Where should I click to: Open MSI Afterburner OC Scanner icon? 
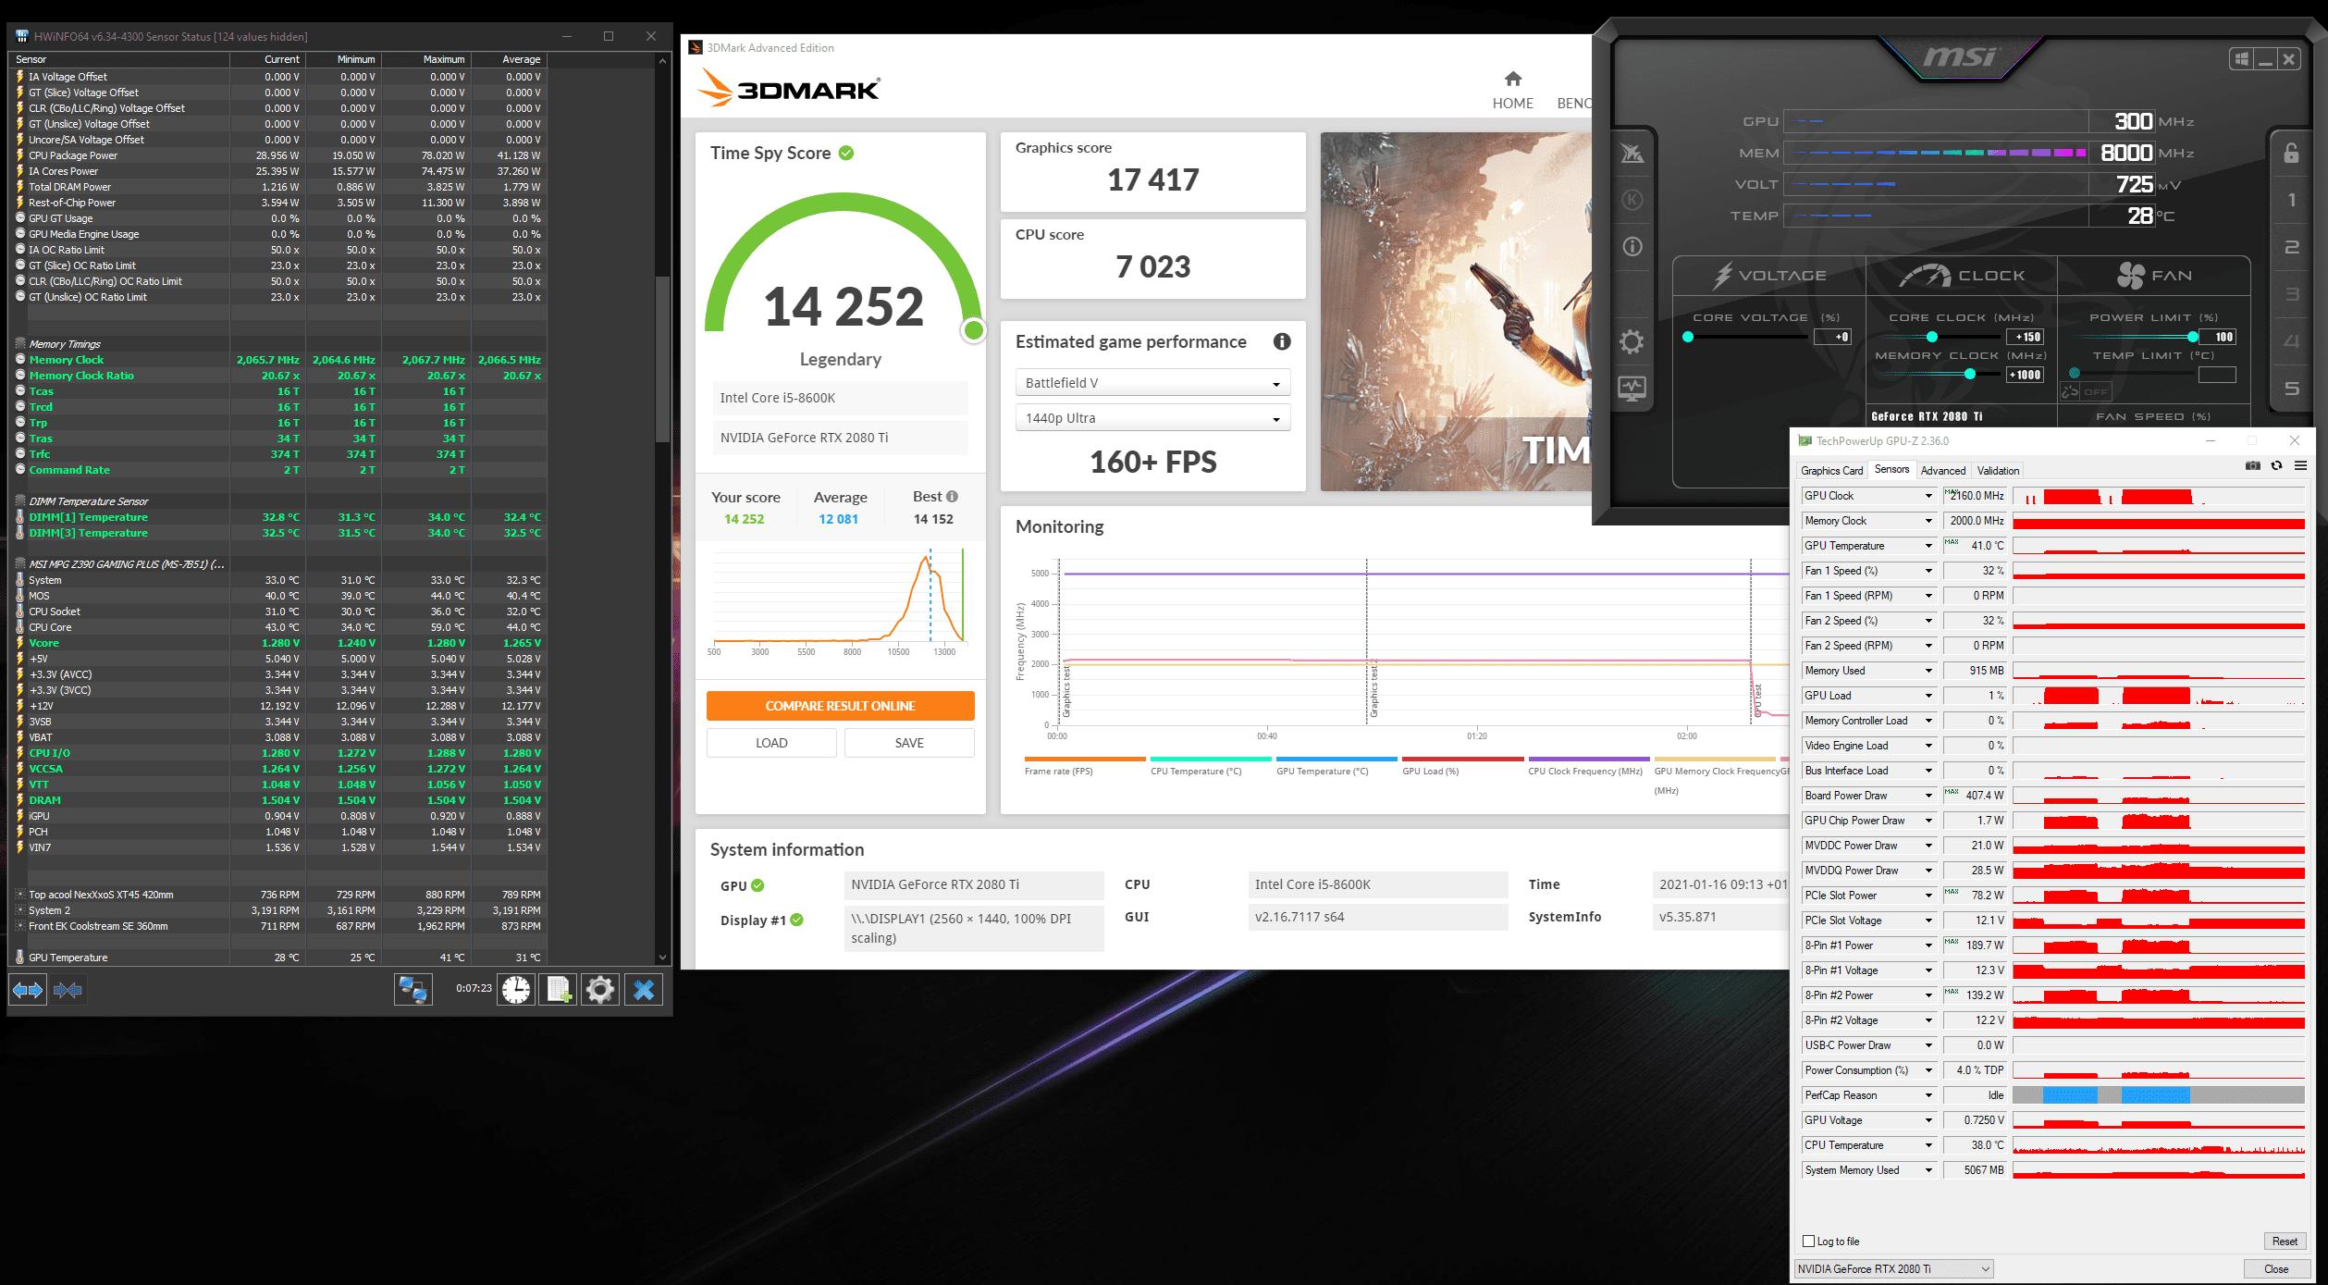1632,153
